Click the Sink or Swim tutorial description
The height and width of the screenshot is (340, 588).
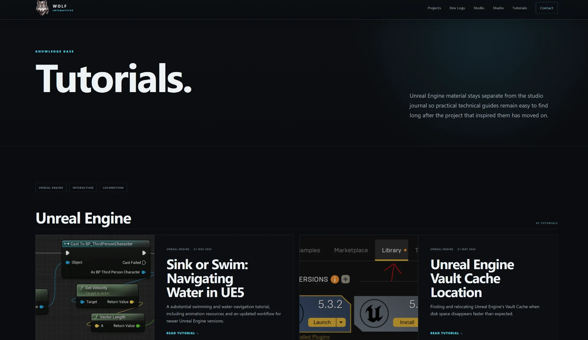[224, 314]
